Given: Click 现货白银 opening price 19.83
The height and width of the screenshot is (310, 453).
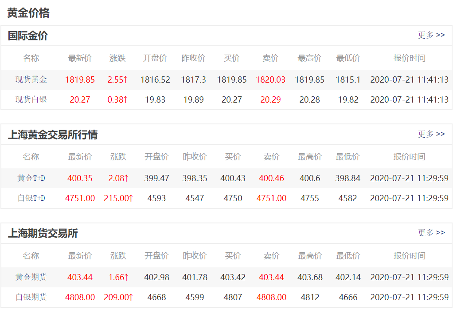Looking at the screenshot, I should (x=155, y=99).
